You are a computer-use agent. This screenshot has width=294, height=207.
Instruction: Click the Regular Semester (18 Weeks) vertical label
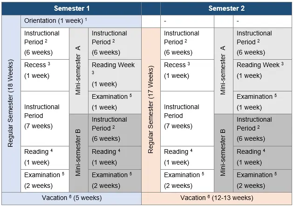pos(11,103)
